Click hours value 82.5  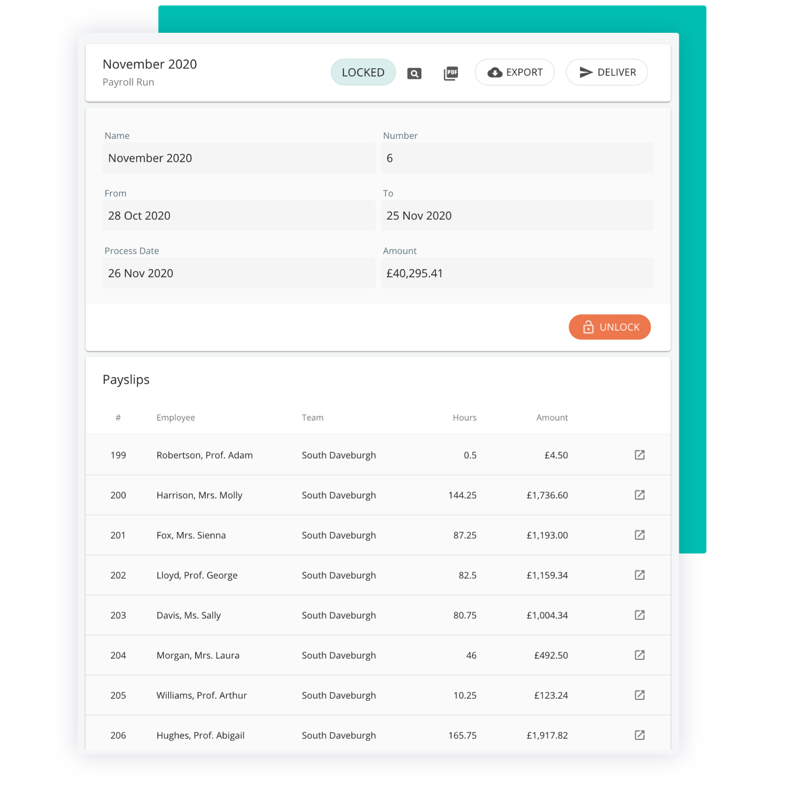click(x=468, y=575)
